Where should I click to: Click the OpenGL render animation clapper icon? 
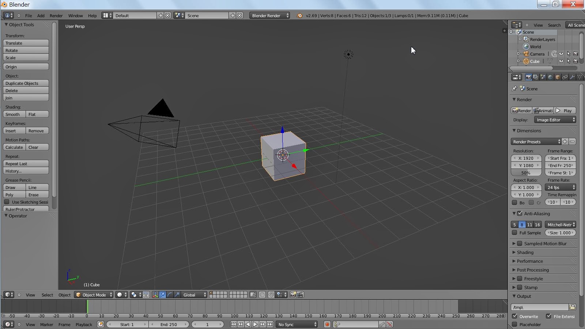click(x=300, y=295)
